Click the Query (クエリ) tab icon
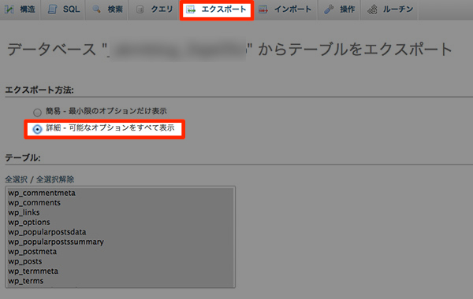Image resolution: width=473 pixels, height=299 pixels. pos(140,9)
